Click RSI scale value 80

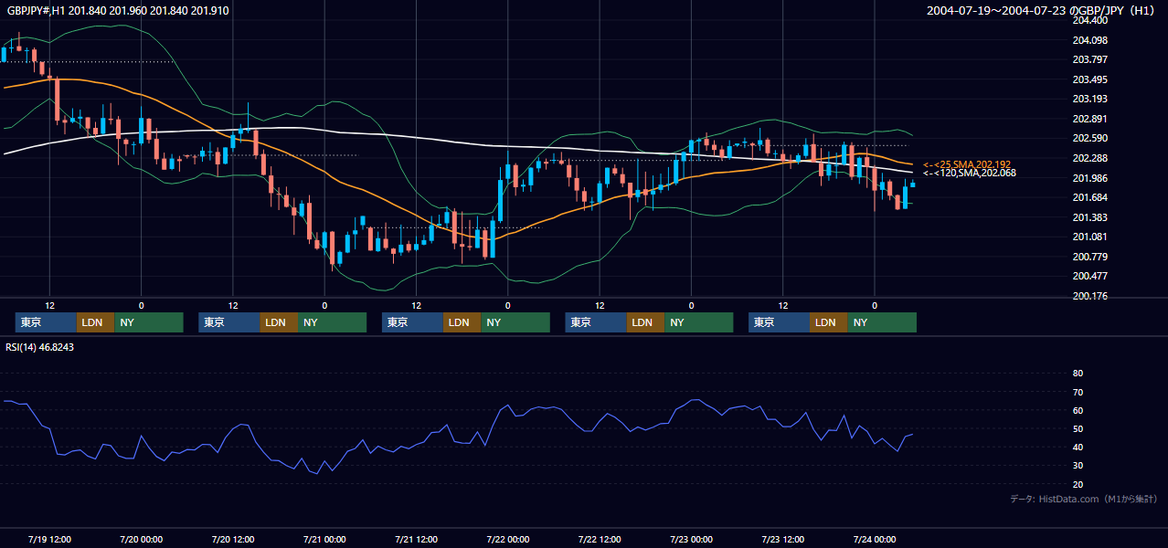[x=1078, y=374]
